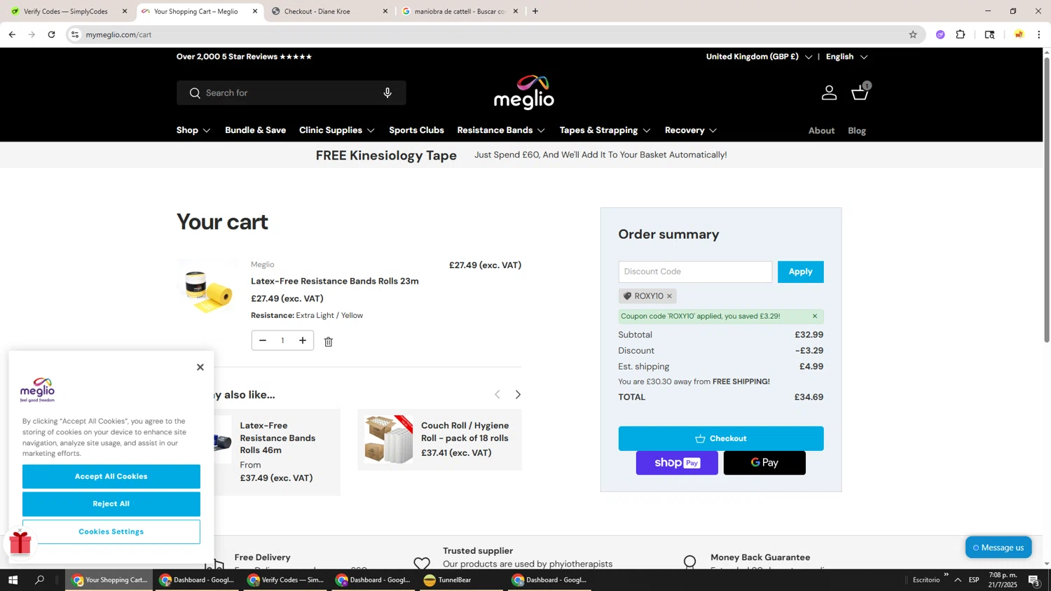Expand the Shop menu
Image resolution: width=1051 pixels, height=591 pixels.
(x=193, y=130)
